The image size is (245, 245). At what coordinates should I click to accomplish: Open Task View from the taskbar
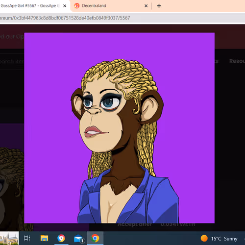27,238
